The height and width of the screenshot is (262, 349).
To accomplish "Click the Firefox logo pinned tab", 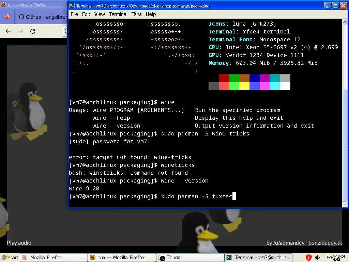I will [x=7, y=17].
